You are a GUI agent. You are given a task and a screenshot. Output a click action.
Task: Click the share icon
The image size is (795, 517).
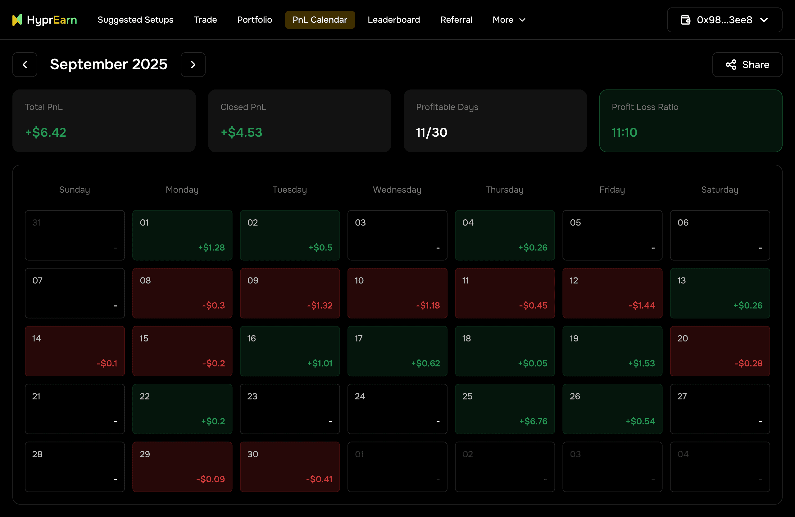(731, 65)
